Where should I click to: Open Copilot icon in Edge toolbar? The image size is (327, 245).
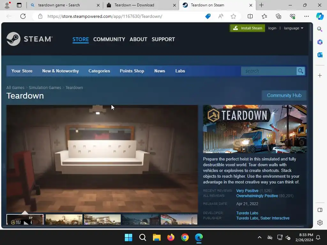[x=320, y=16]
